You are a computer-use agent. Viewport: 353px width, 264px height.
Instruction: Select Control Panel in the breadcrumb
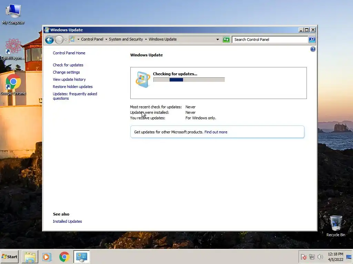92,39
